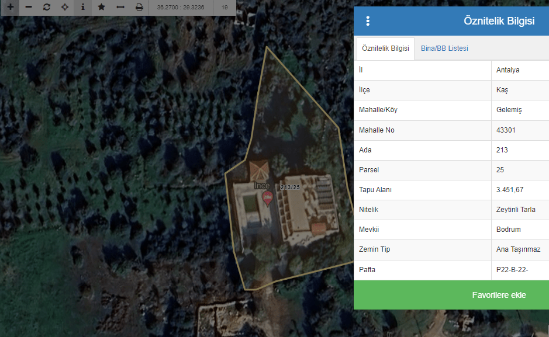This screenshot has width=549, height=337.
Task: Click the Nitelik value Zeytinli Tarla
Action: 516,210
